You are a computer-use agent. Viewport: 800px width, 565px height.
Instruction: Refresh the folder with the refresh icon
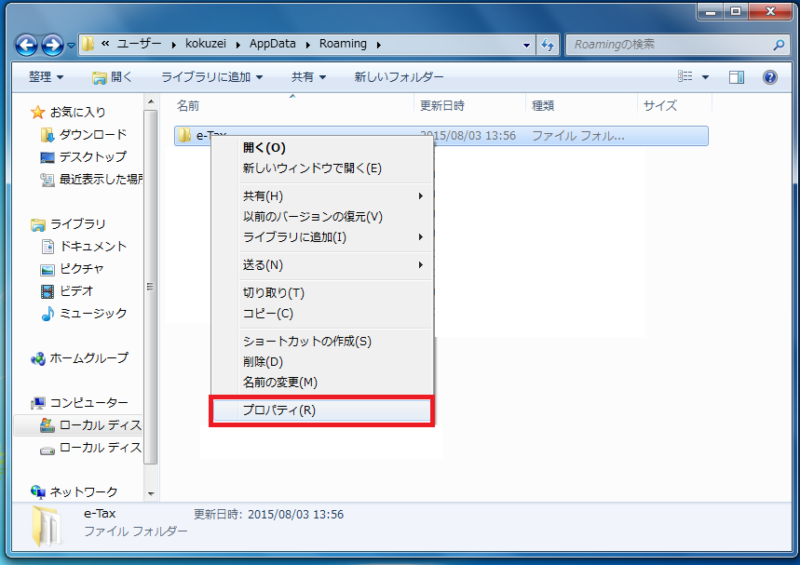click(x=548, y=45)
